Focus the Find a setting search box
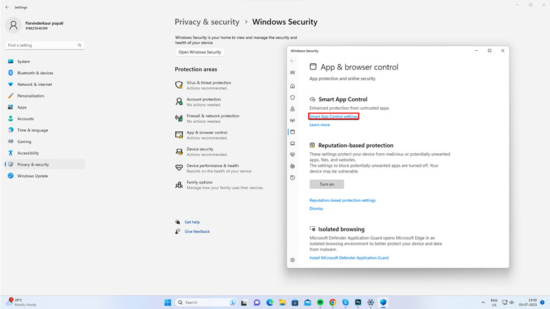The image size is (550, 309). 45,45
